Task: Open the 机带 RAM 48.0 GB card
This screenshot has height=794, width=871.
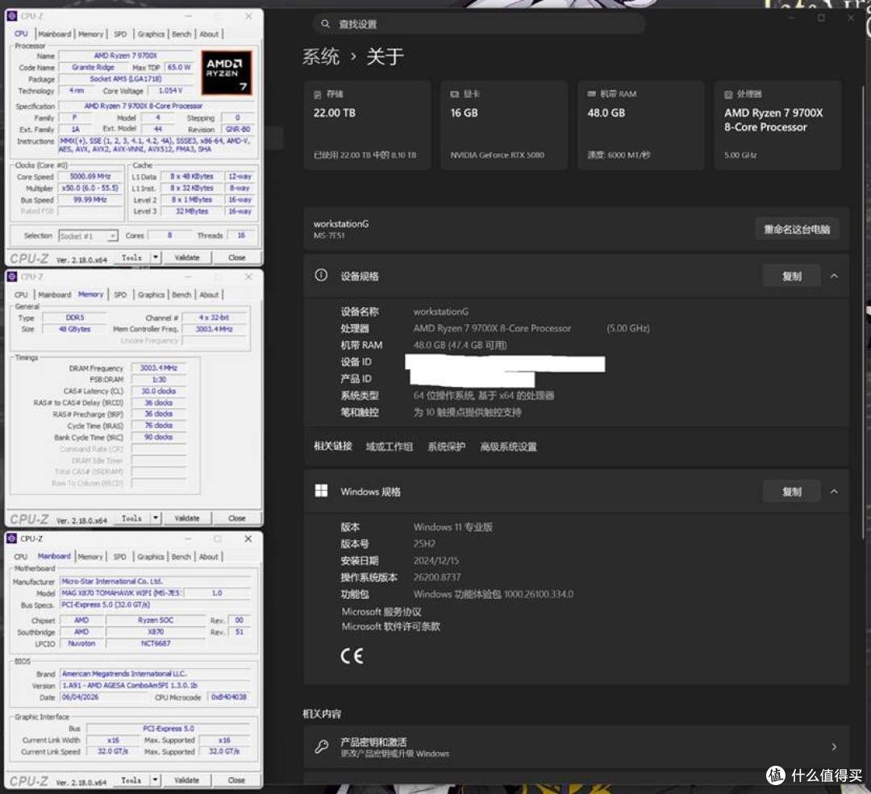Action: [x=641, y=125]
